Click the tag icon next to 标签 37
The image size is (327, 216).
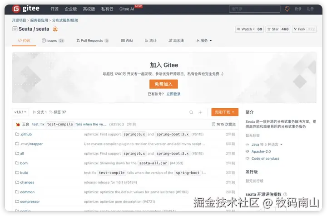51,112
